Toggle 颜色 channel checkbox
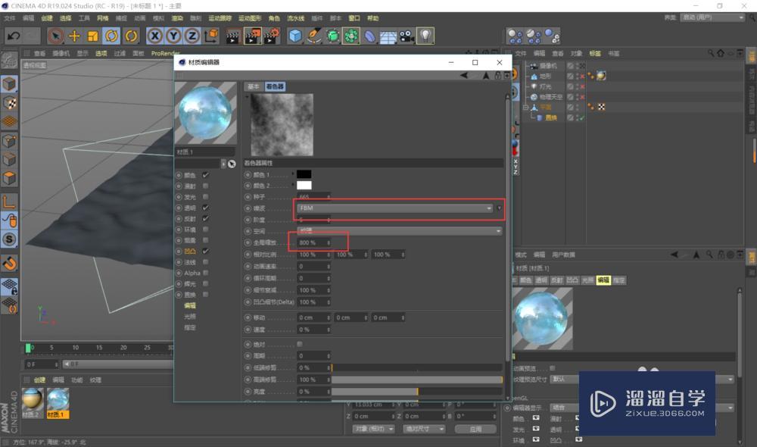 pos(206,175)
